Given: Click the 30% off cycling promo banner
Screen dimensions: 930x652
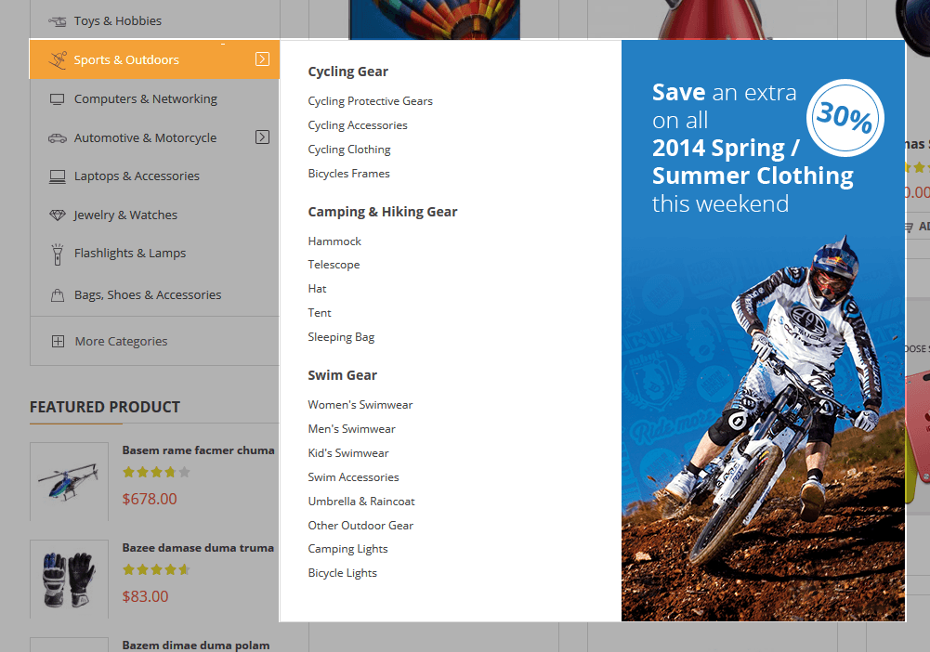Looking at the screenshot, I should tap(764, 331).
